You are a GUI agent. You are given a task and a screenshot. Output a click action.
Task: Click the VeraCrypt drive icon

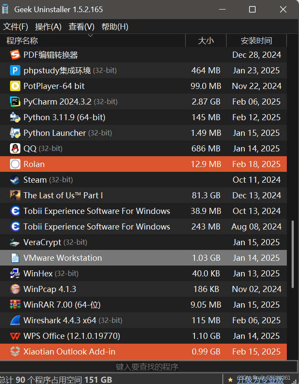15,243
